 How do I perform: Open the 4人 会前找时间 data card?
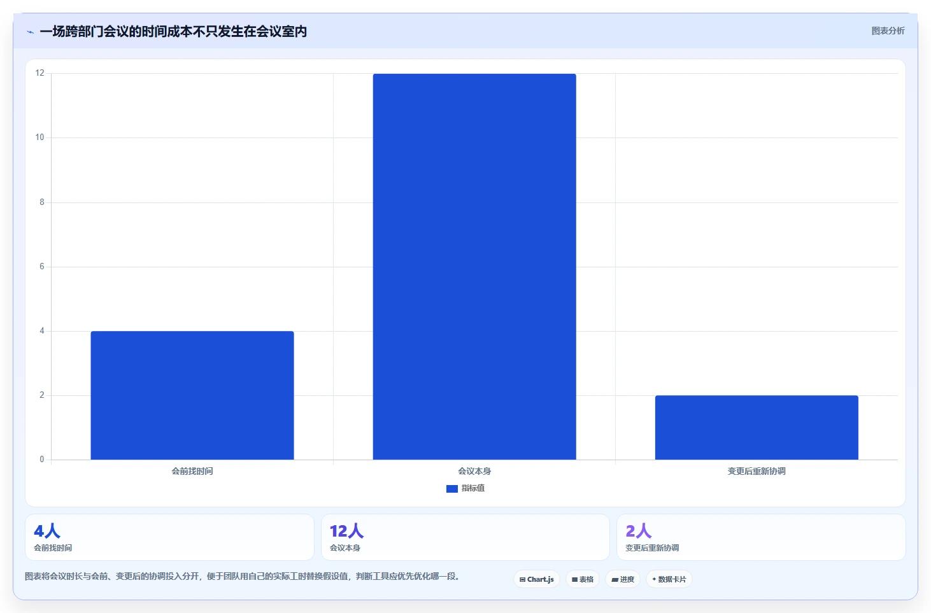pos(169,537)
